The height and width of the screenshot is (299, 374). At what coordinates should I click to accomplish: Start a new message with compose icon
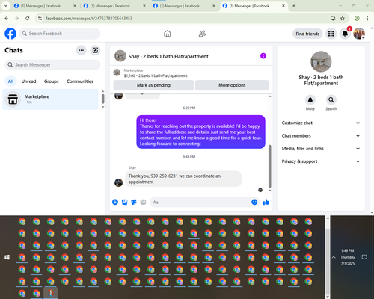pyautogui.click(x=95, y=50)
